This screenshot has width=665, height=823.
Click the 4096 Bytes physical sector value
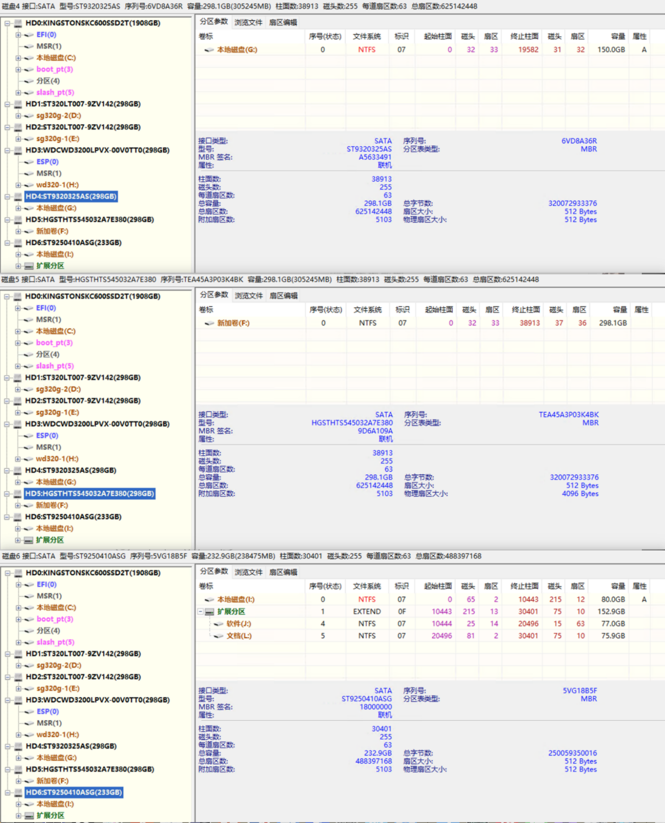[580, 494]
